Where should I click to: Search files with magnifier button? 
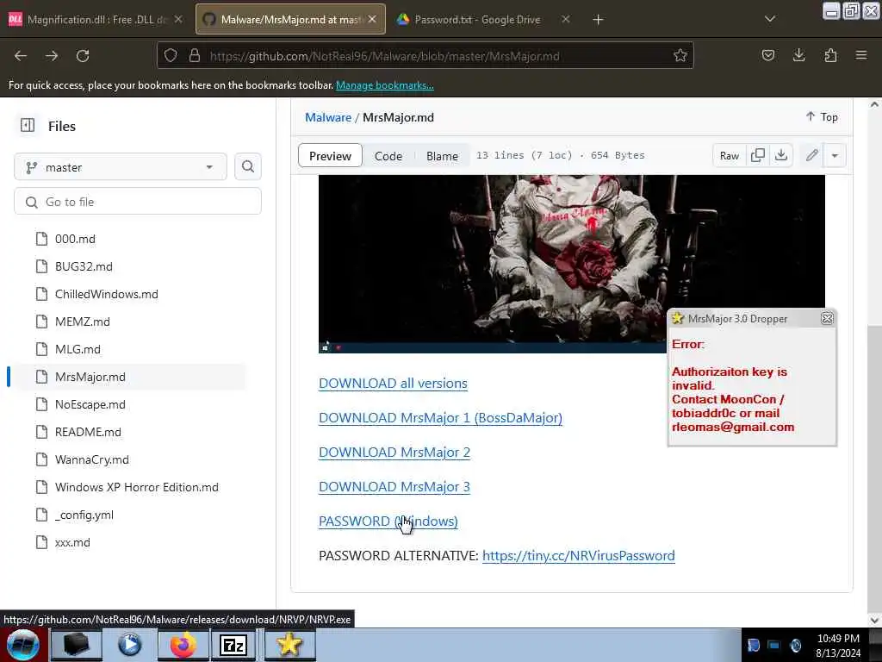pyautogui.click(x=247, y=166)
